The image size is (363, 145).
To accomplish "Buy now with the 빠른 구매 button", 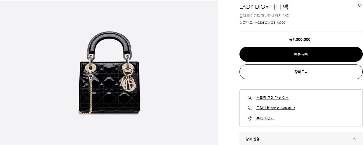I will click(x=301, y=54).
